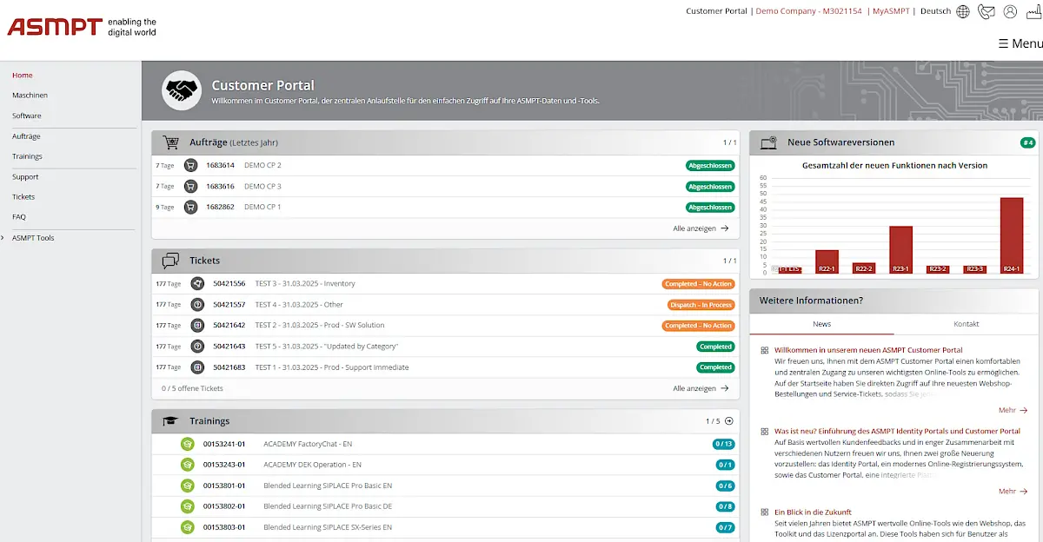Select Maschinen in the left sidebar
1043x542 pixels.
[x=30, y=96]
